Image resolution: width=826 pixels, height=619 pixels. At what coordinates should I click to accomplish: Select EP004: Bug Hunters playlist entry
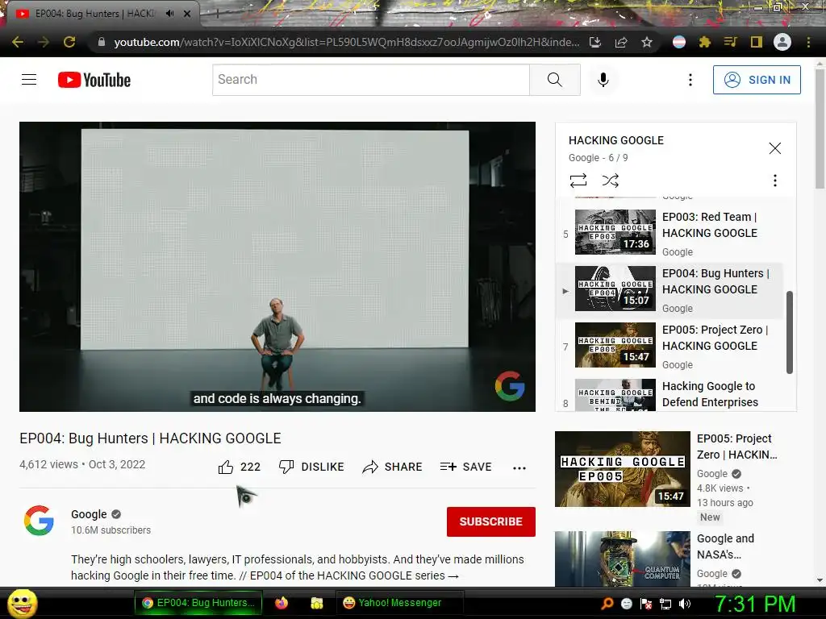click(670, 290)
